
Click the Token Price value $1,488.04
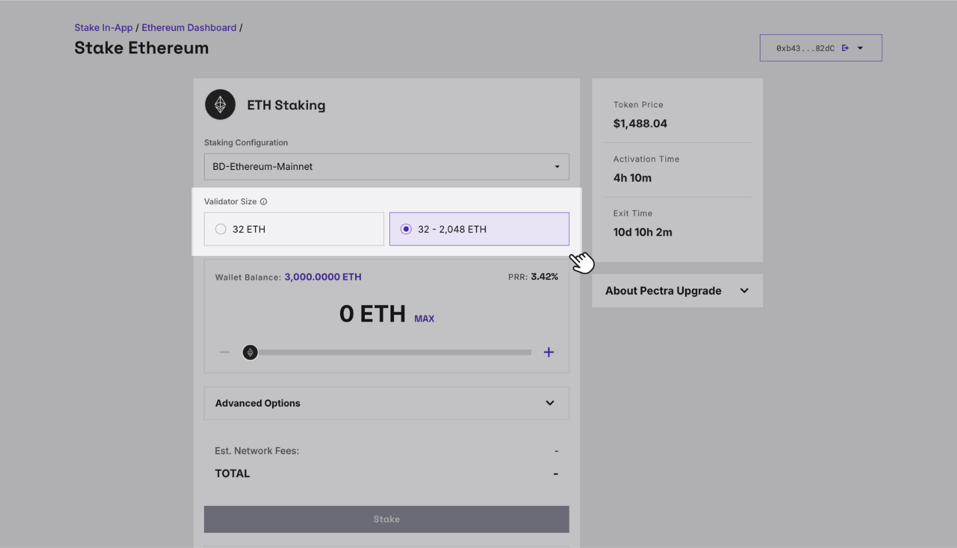(x=640, y=123)
